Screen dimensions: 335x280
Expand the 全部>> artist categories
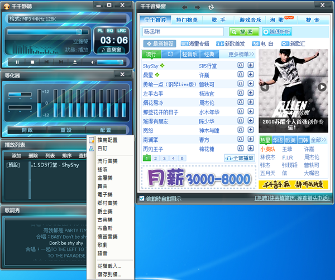319,140
